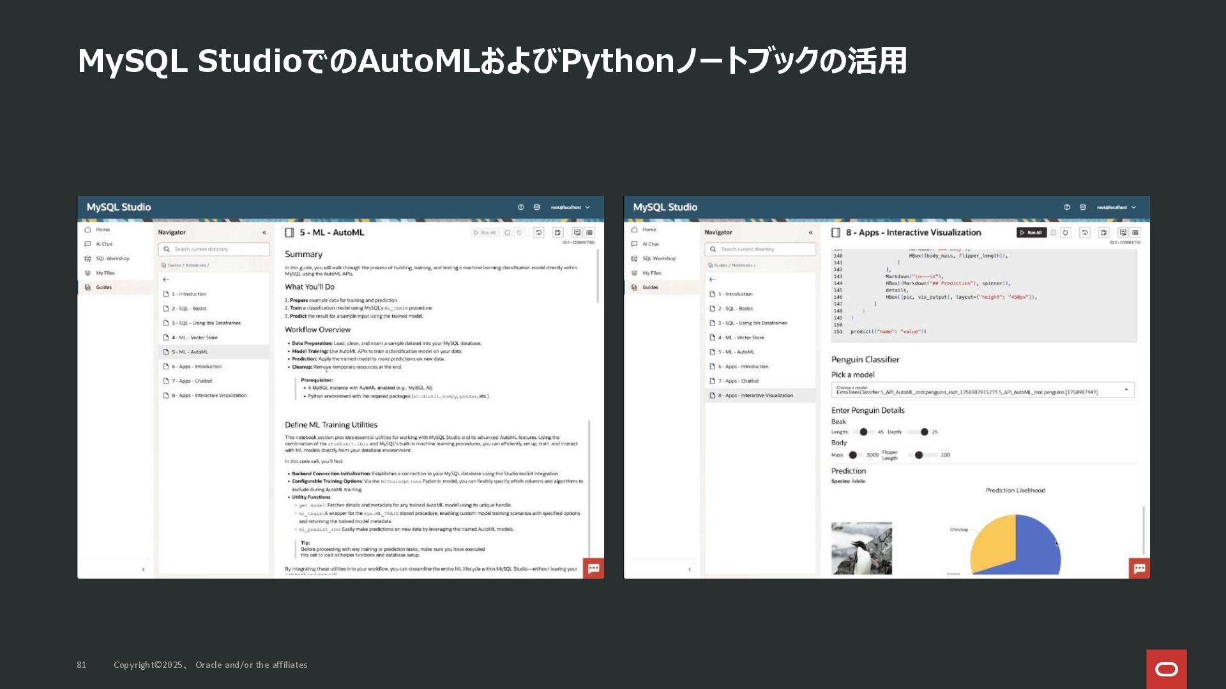This screenshot has width=1226, height=689.
Task: Click the Beak Length slider handle
Action: [863, 432]
